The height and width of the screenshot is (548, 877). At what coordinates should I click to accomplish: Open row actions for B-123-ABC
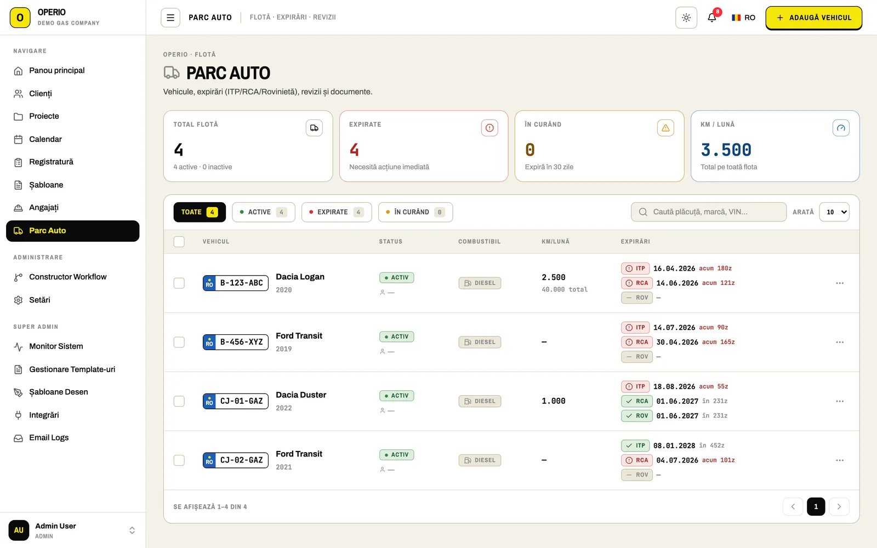click(x=840, y=283)
